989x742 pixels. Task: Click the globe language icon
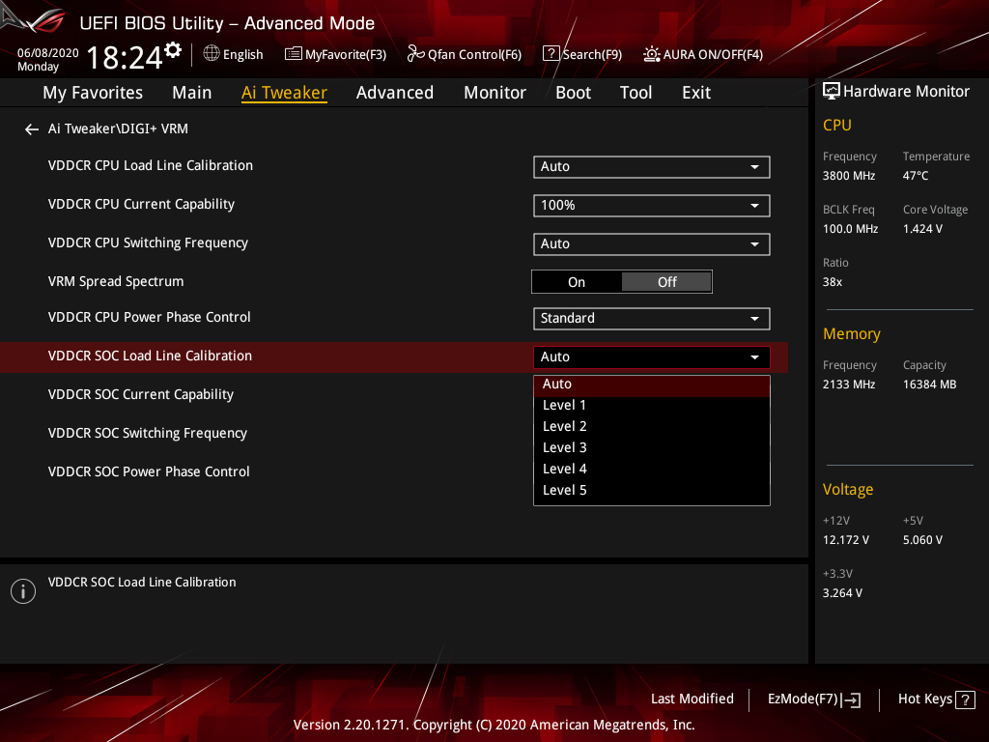coord(212,54)
